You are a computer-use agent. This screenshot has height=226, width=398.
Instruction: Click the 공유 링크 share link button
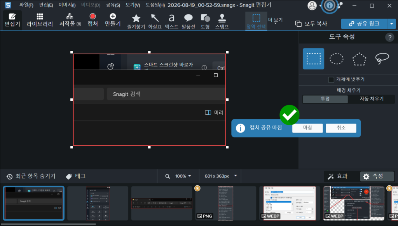[364, 24]
